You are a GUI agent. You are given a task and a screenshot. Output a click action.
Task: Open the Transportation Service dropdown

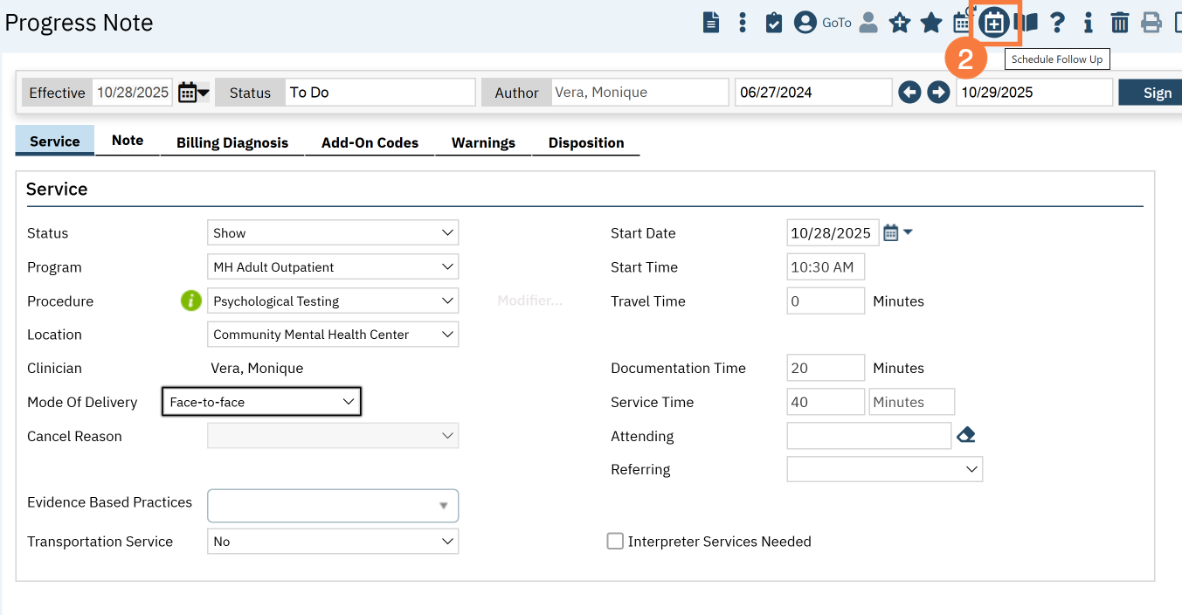tap(333, 542)
